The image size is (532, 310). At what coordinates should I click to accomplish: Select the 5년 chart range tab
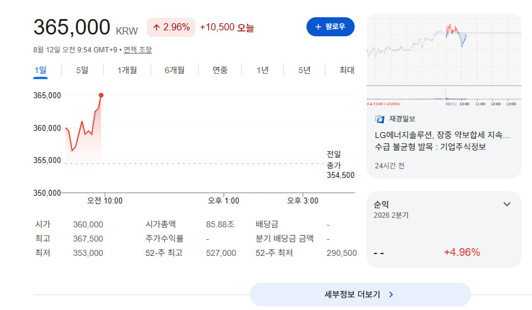(304, 70)
